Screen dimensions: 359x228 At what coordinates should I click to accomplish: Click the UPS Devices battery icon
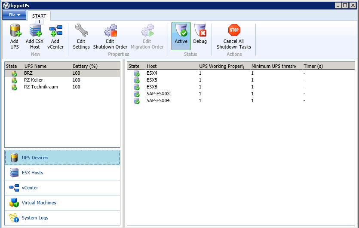pyautogui.click(x=14, y=158)
